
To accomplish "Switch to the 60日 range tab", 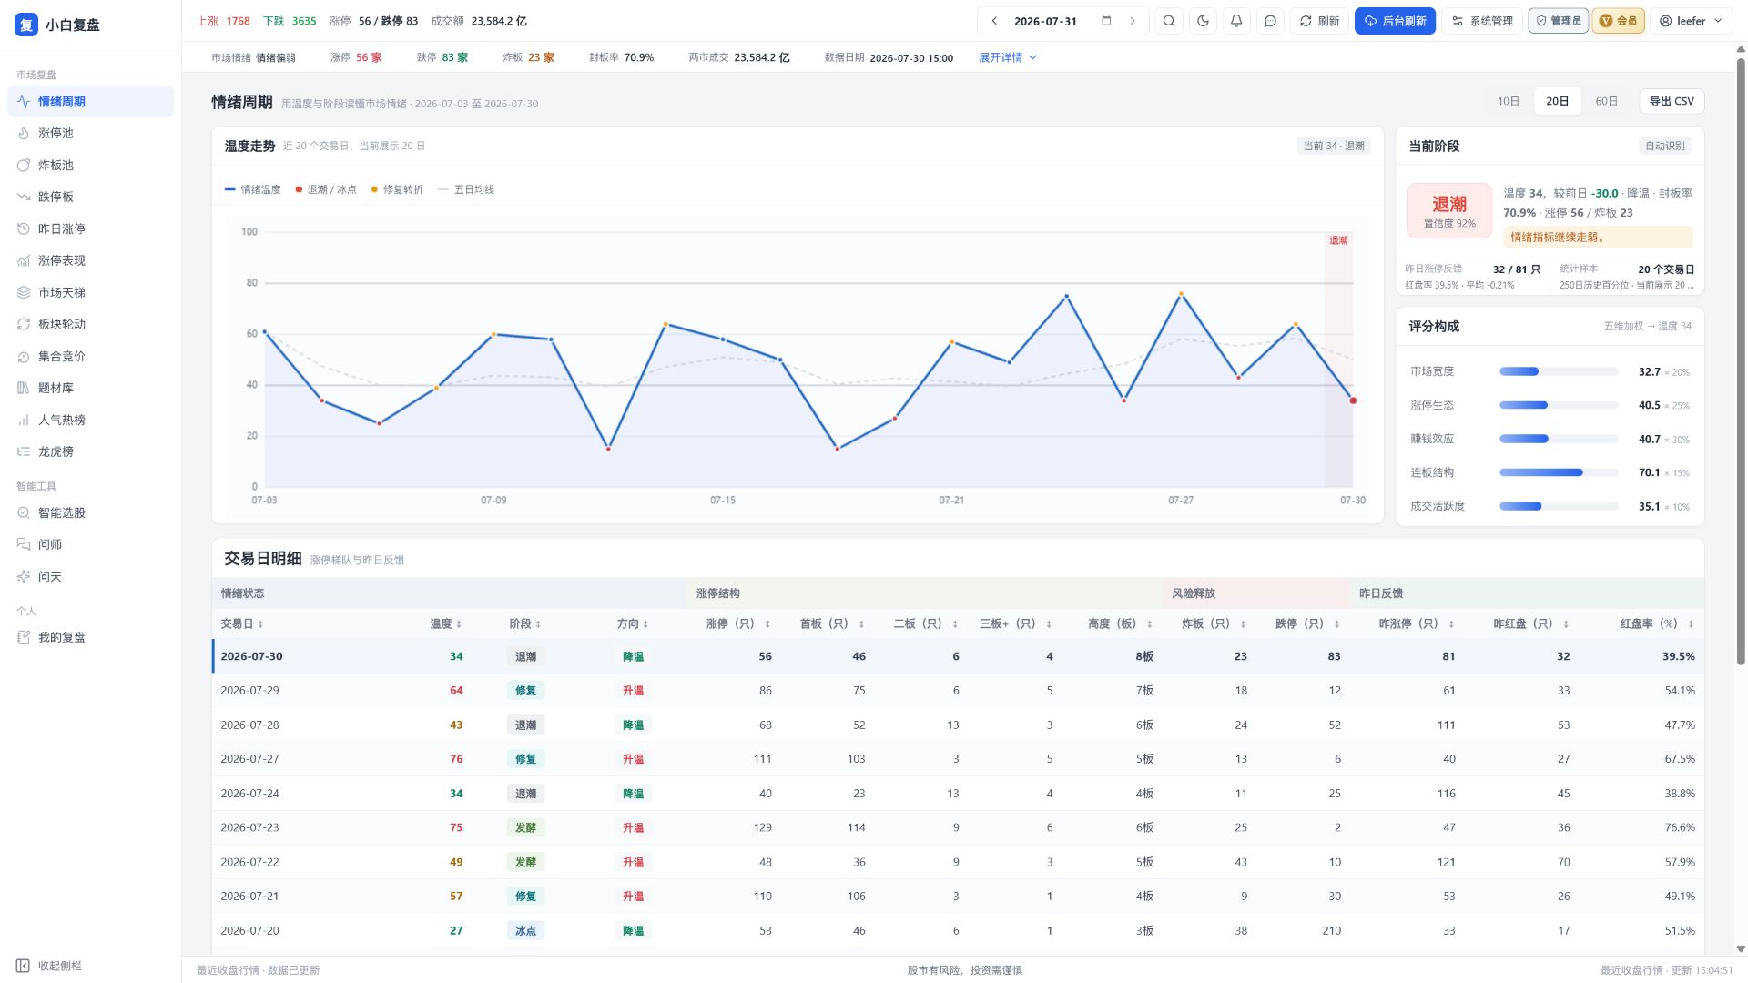I will pos(1606,101).
